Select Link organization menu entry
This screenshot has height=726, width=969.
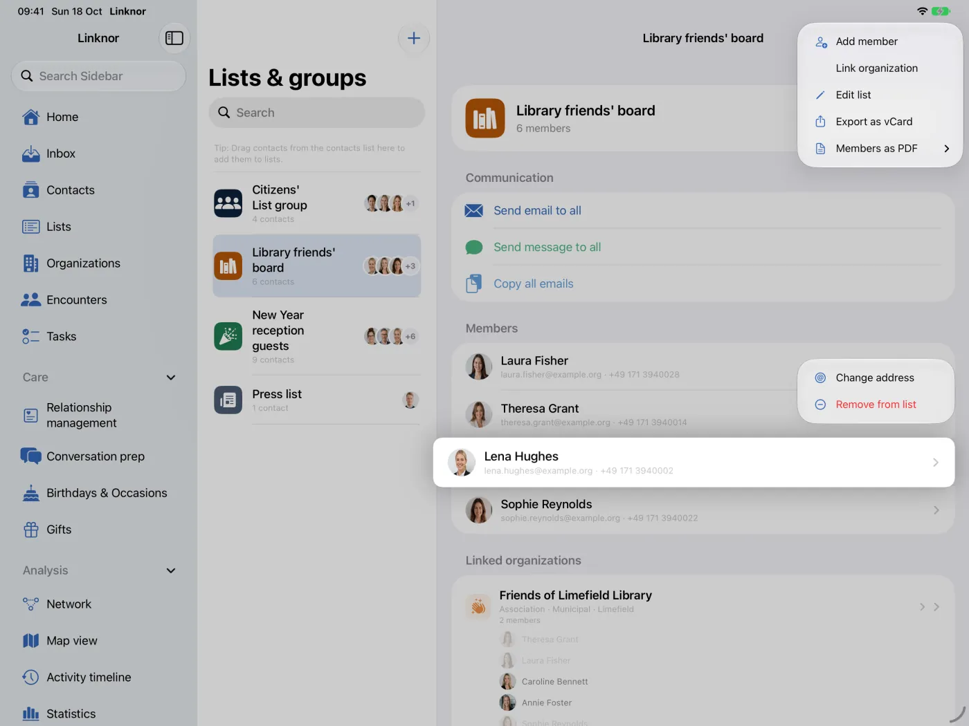pyautogui.click(x=880, y=68)
